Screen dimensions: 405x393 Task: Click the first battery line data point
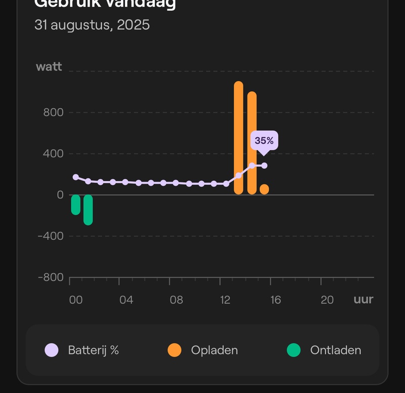point(76,177)
